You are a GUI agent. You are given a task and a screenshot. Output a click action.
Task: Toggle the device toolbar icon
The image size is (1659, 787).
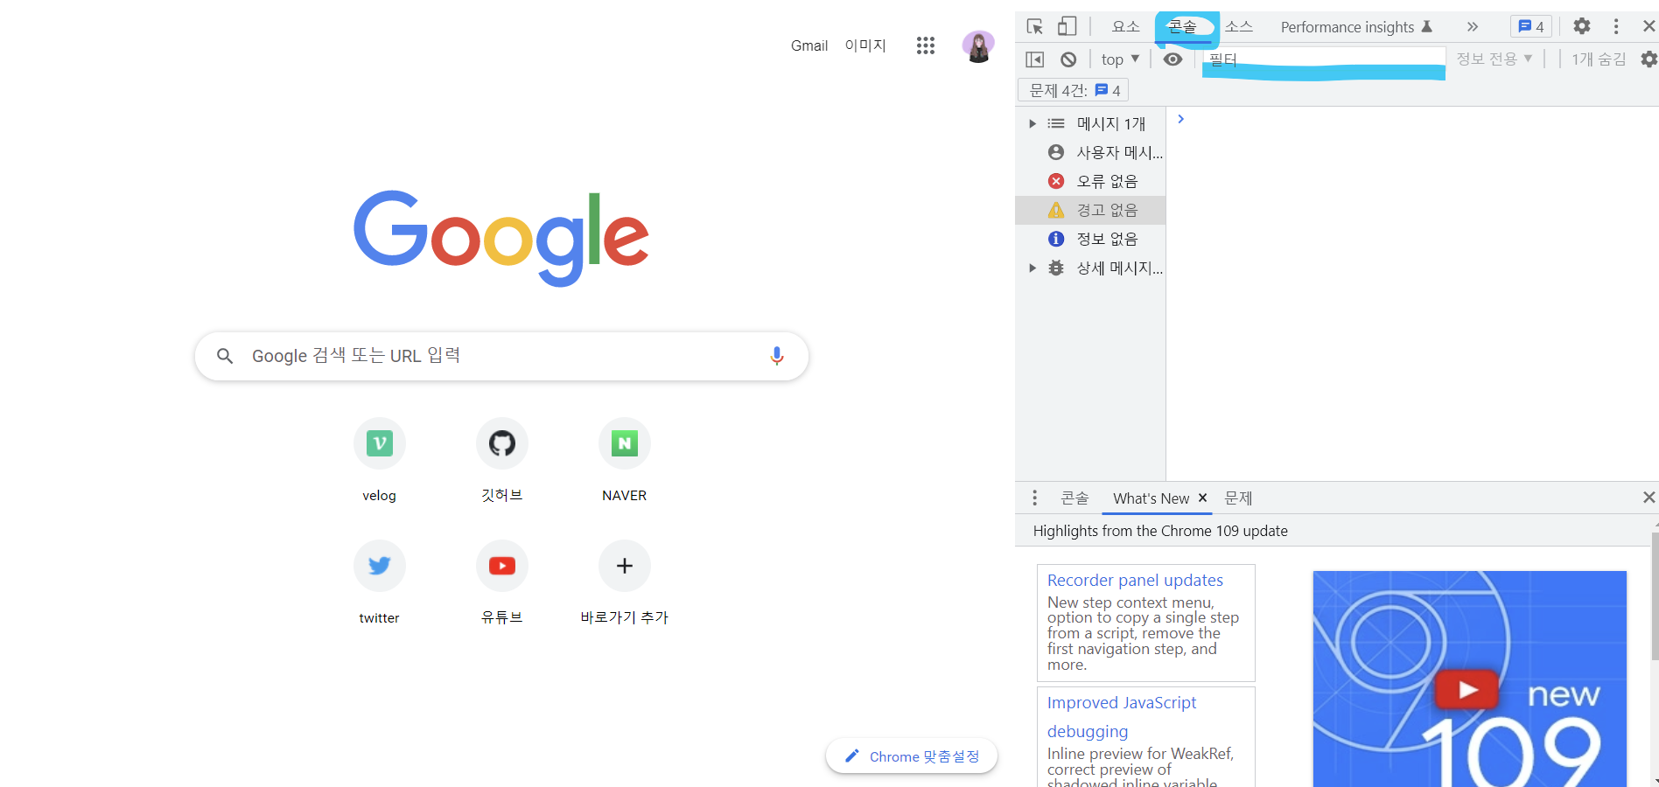1067,26
